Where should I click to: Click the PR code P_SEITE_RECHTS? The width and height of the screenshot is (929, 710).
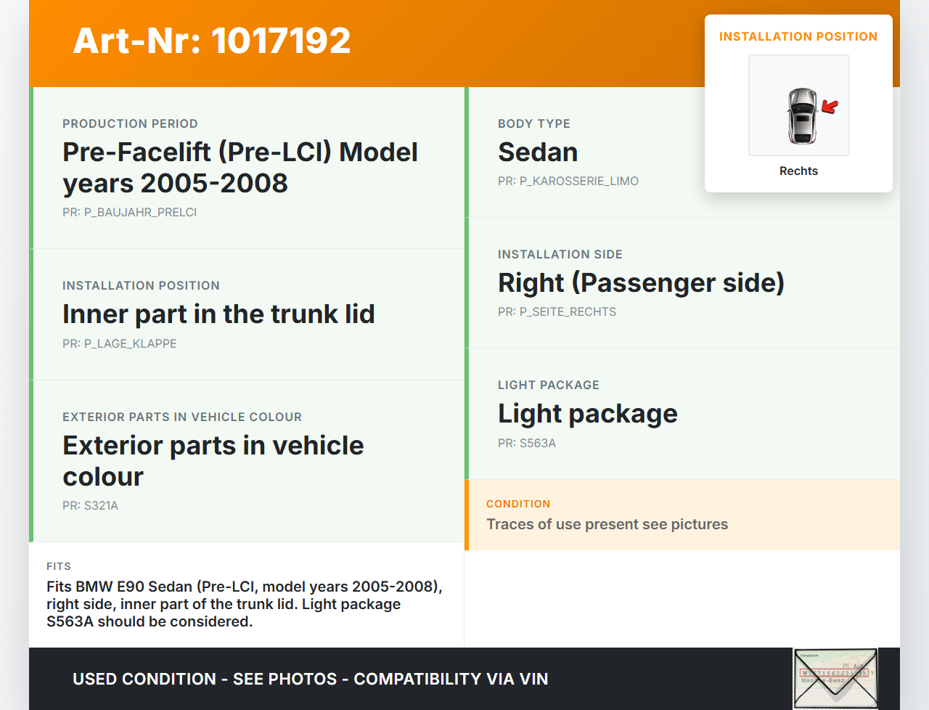(557, 312)
